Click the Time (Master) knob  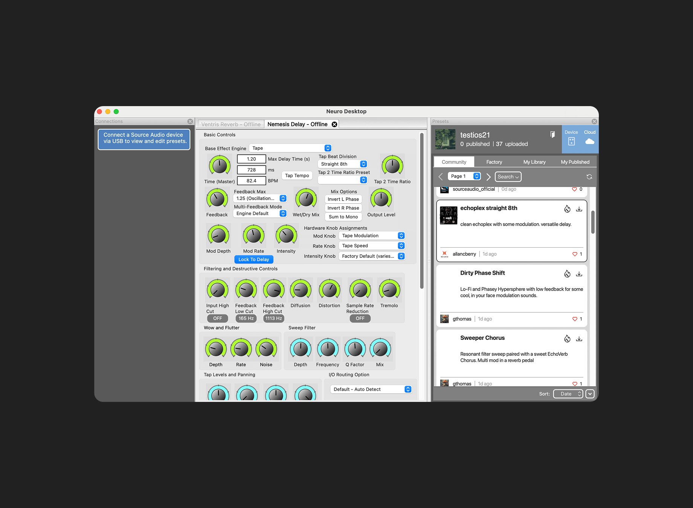(220, 166)
